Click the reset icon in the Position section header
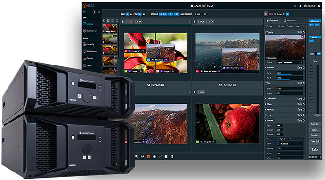 click(x=304, y=67)
